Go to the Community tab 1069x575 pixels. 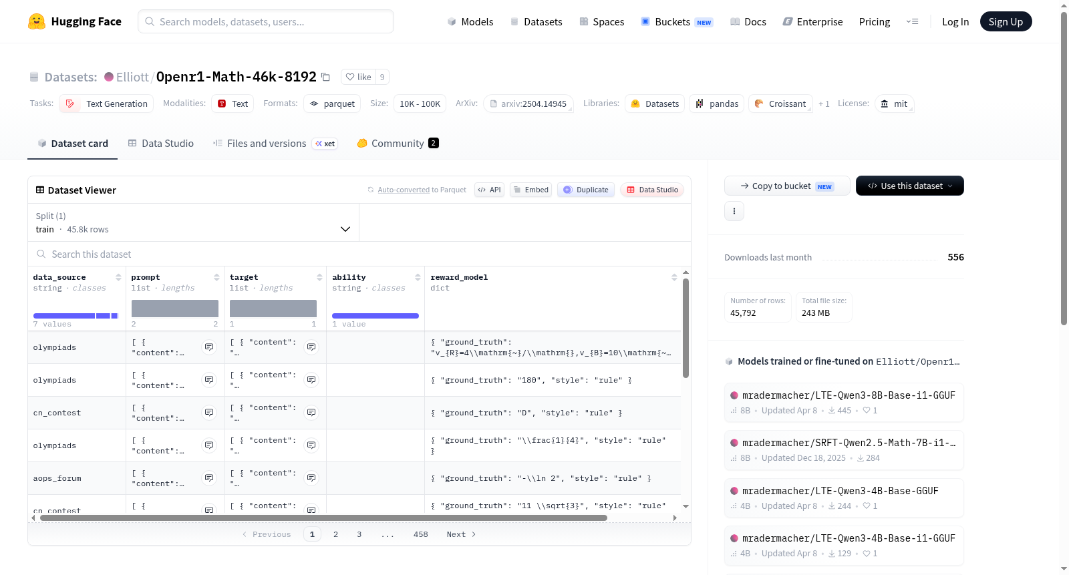[398, 144]
